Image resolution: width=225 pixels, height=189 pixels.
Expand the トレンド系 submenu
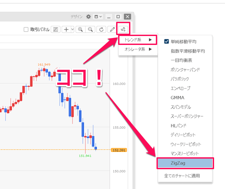pyautogui.click(x=135, y=40)
